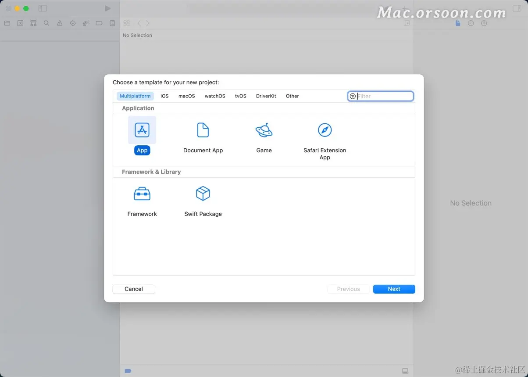
Task: Switch to the macOS tab
Action: pos(187,96)
